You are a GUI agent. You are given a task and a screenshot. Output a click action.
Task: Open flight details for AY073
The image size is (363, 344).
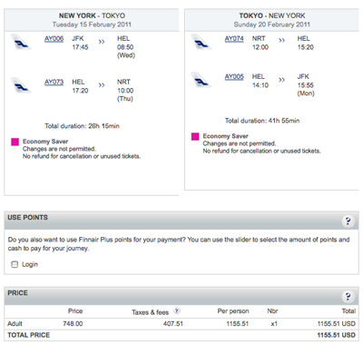pyautogui.click(x=54, y=82)
